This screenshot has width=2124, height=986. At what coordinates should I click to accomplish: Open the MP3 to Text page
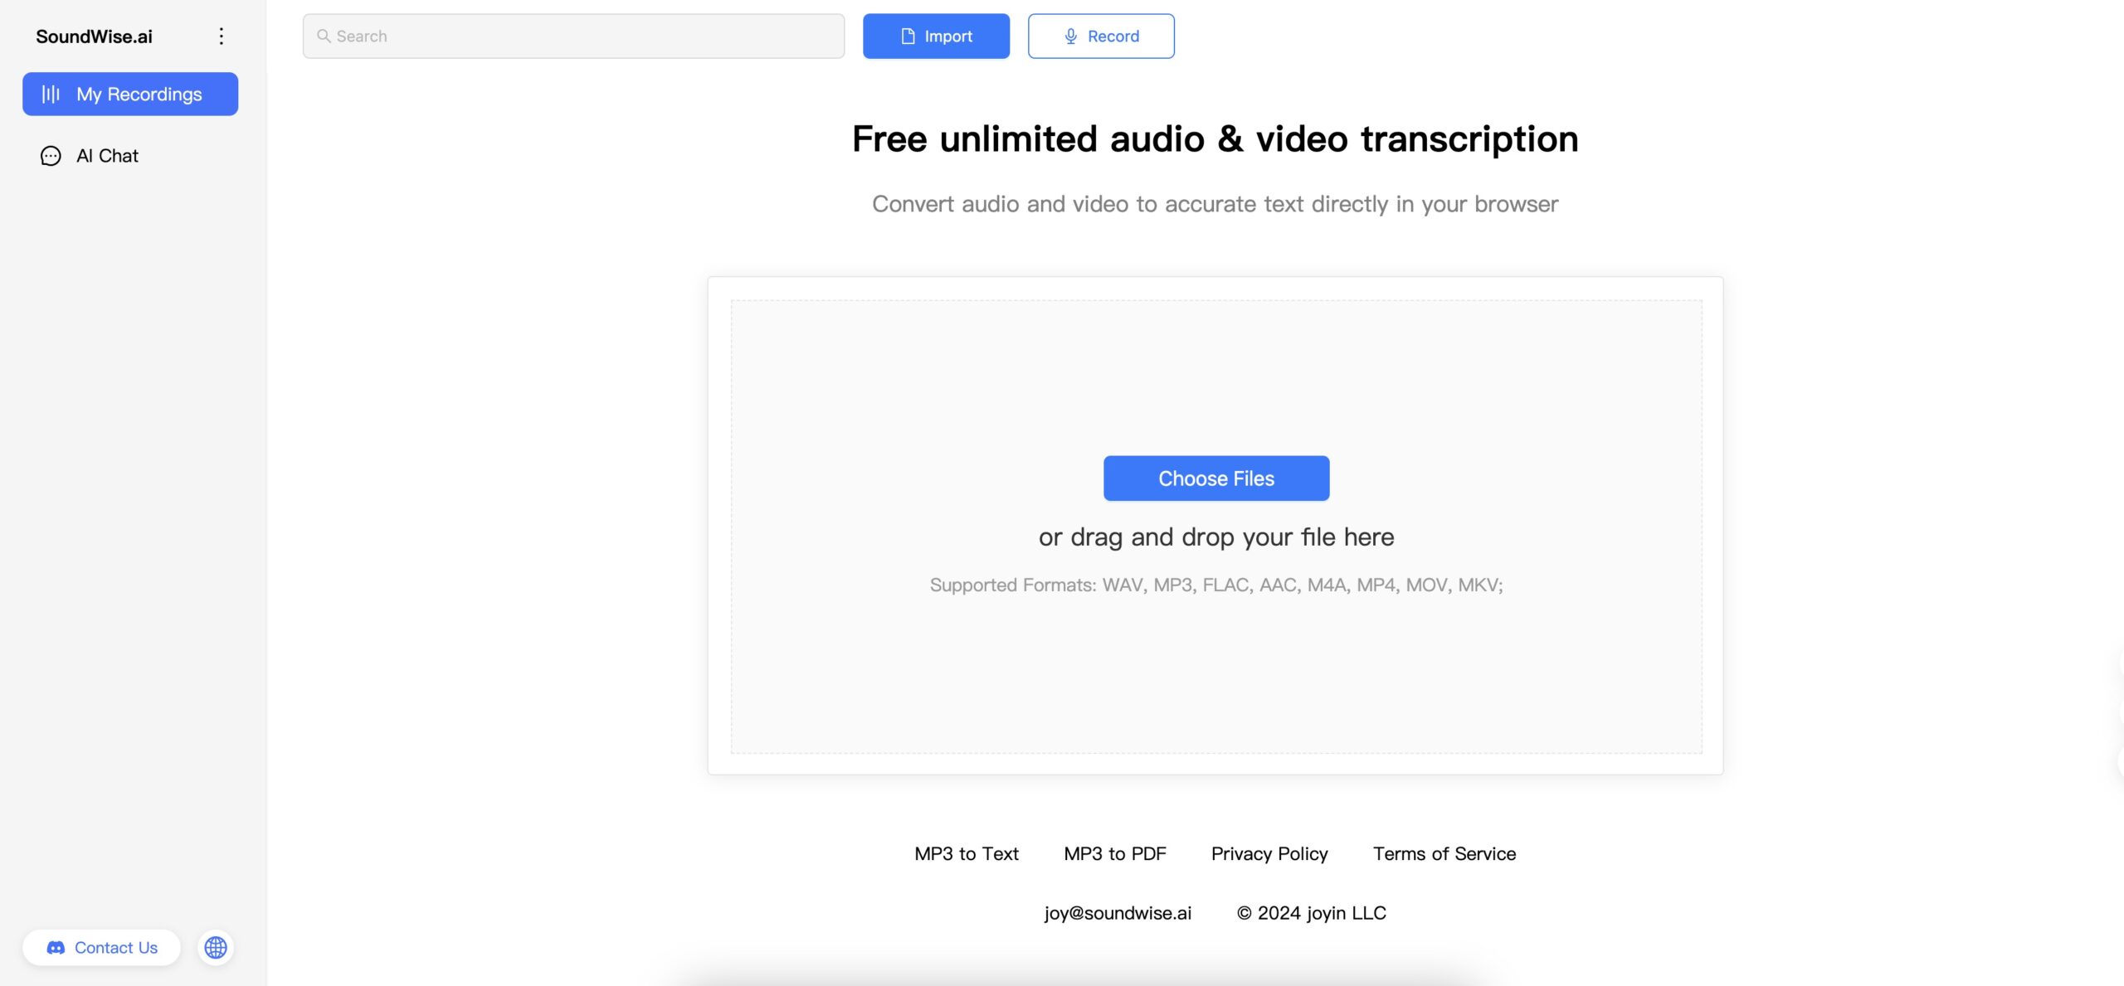[965, 853]
